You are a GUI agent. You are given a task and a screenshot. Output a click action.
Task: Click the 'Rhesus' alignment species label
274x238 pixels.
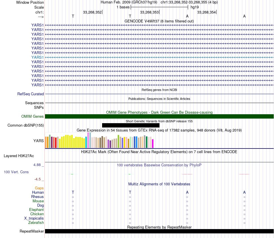pyautogui.click(x=37, y=197)
